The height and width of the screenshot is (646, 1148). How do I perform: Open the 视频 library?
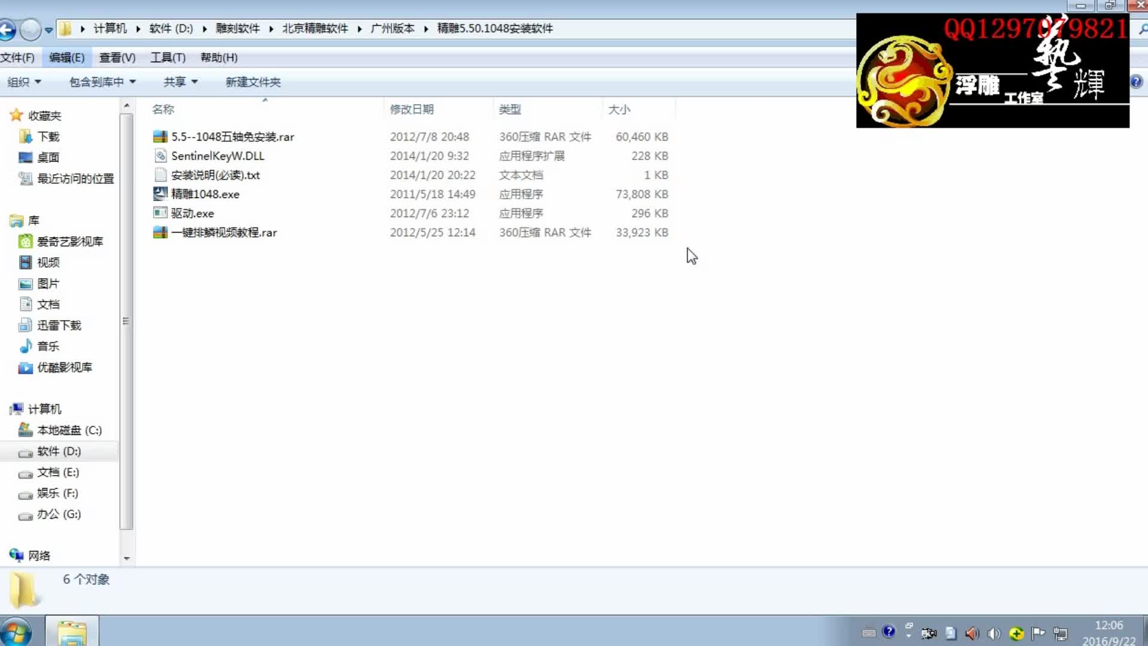[x=39, y=263]
